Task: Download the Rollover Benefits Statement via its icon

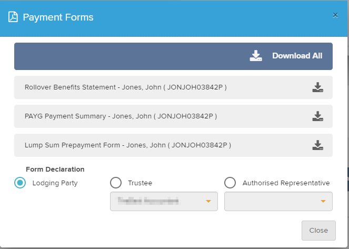Action: point(317,87)
